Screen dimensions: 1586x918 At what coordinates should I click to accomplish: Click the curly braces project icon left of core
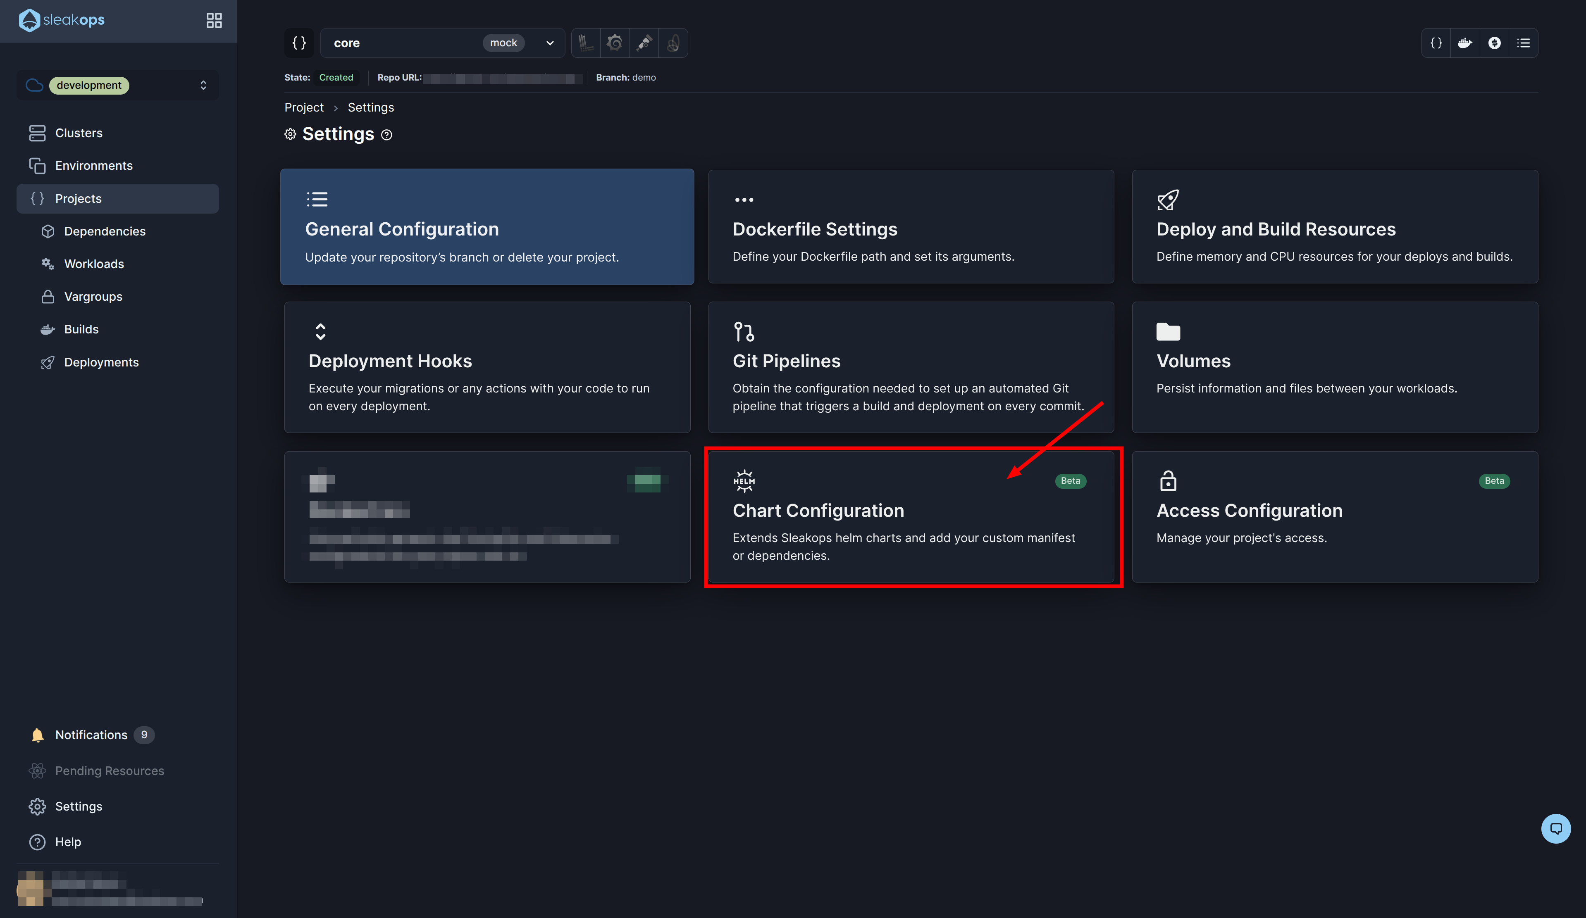pos(299,43)
